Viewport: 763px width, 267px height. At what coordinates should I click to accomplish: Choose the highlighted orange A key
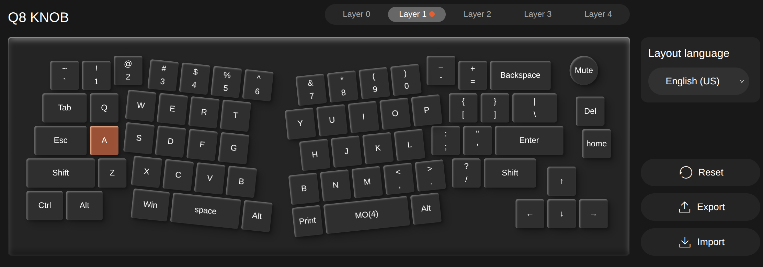tap(104, 140)
